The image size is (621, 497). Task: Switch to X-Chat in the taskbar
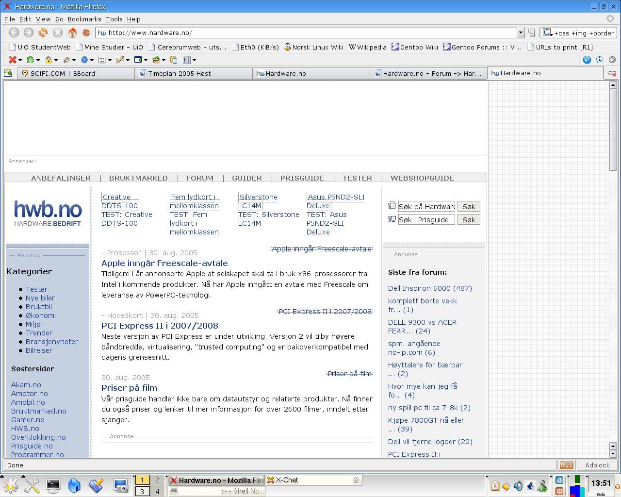[x=313, y=480]
